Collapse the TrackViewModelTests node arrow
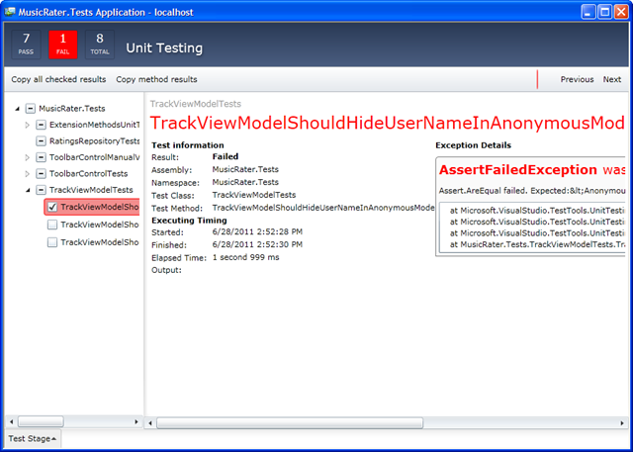 pos(28,191)
